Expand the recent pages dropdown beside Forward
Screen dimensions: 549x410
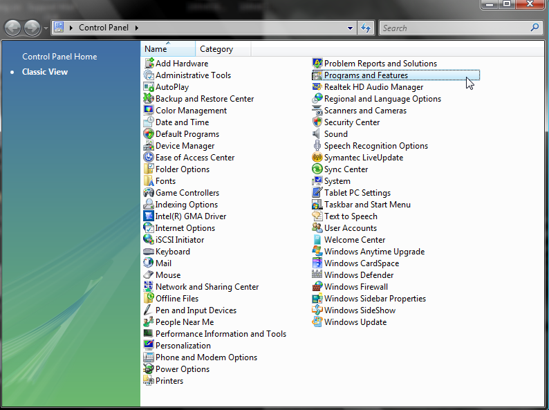[x=46, y=28]
